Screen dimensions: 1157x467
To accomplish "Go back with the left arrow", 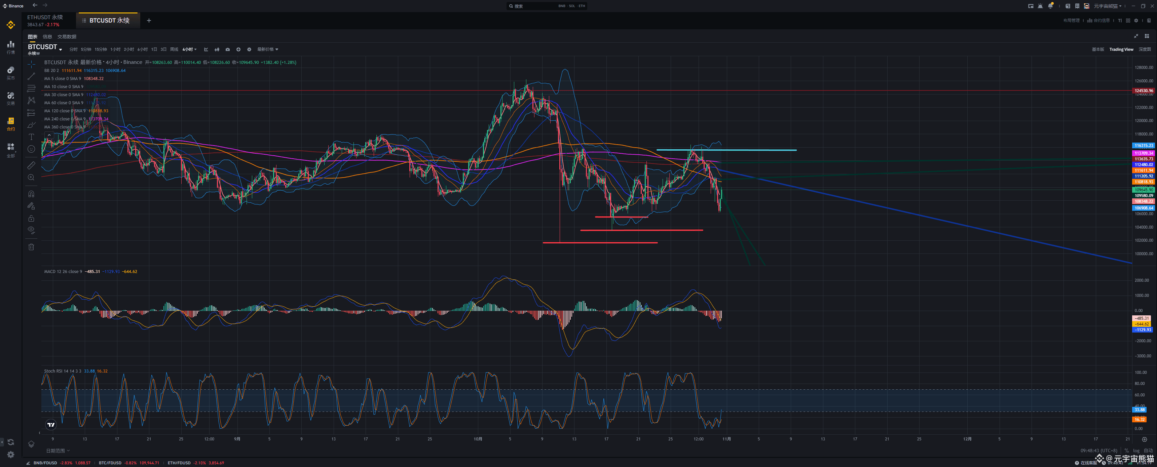I will (x=35, y=5).
